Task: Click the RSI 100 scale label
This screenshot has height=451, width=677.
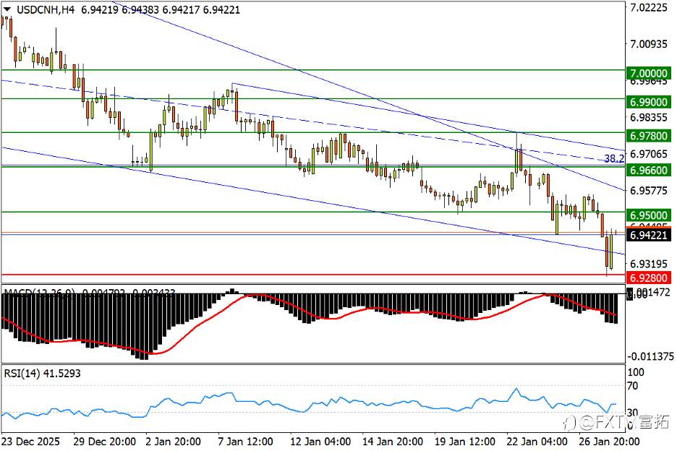Action: 636,372
